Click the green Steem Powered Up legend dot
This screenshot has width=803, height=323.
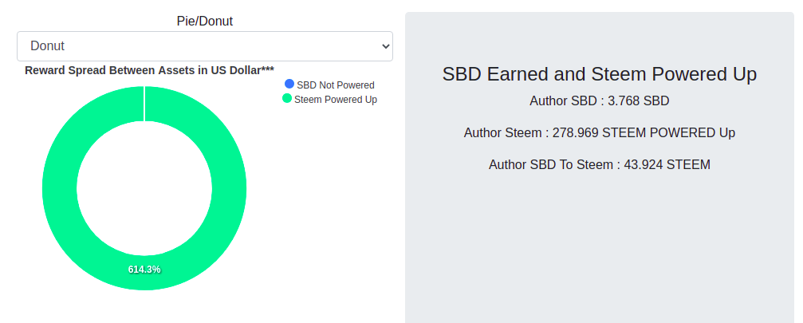(287, 99)
